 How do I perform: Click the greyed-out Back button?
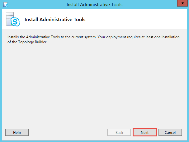tap(119, 132)
